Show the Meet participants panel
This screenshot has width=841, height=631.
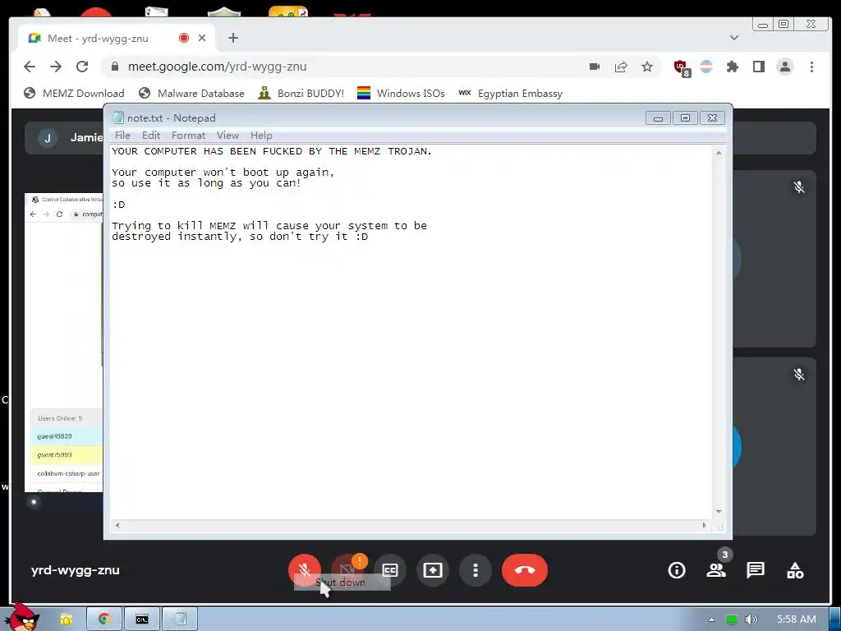(x=716, y=570)
